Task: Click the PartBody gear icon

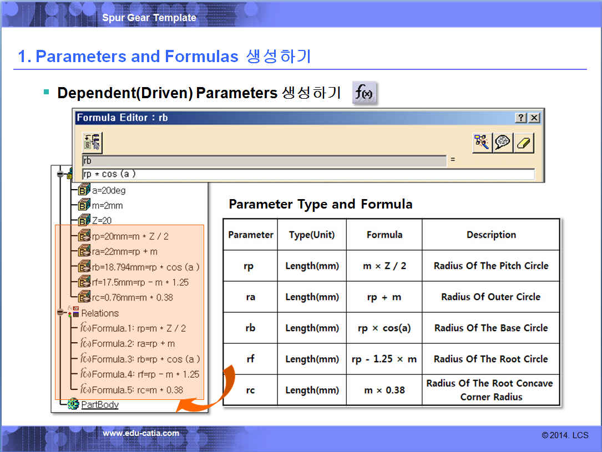Action: point(73,404)
